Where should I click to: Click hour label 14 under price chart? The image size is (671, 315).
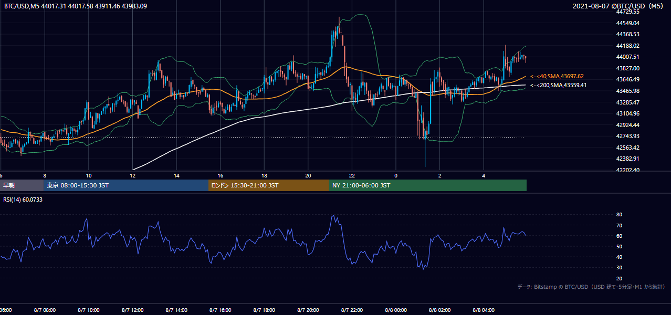click(x=177, y=175)
